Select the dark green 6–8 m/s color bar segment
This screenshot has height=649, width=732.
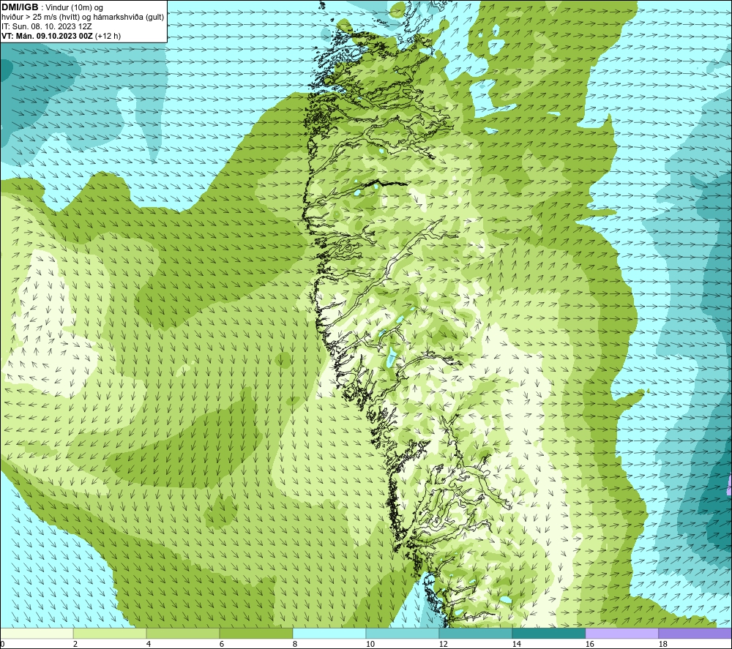pyautogui.click(x=255, y=633)
